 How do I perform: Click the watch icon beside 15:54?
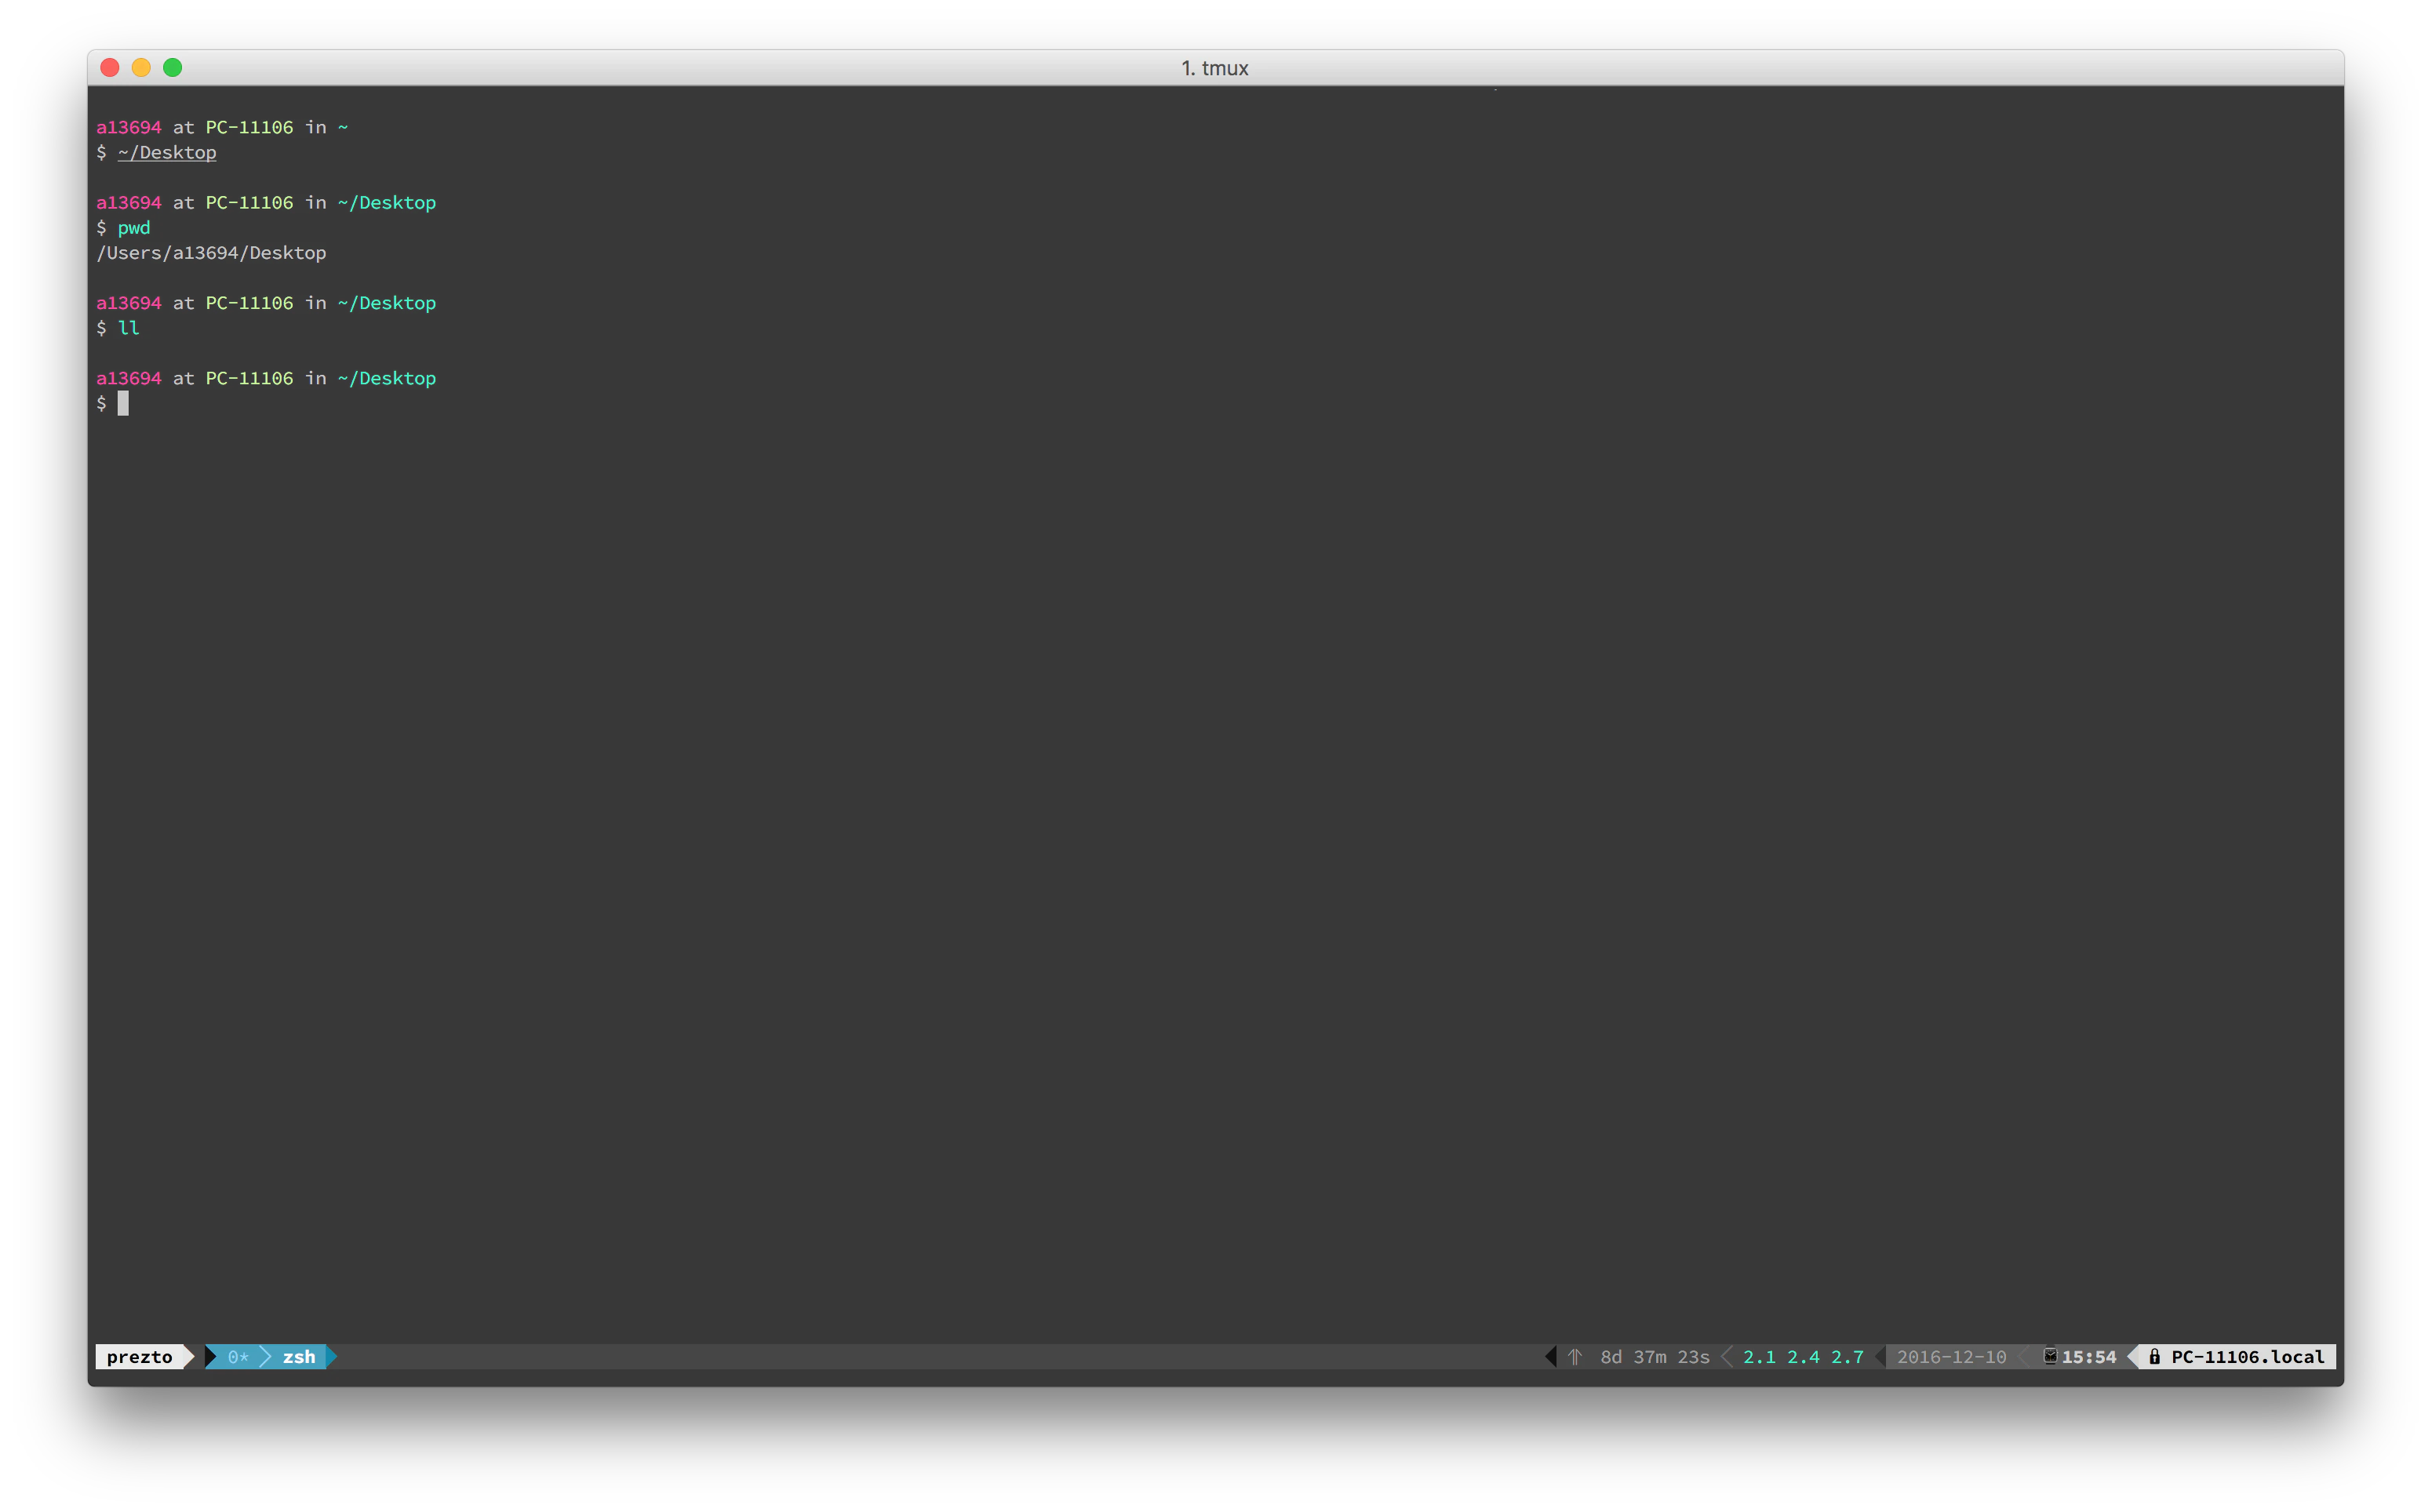[x=2049, y=1356]
